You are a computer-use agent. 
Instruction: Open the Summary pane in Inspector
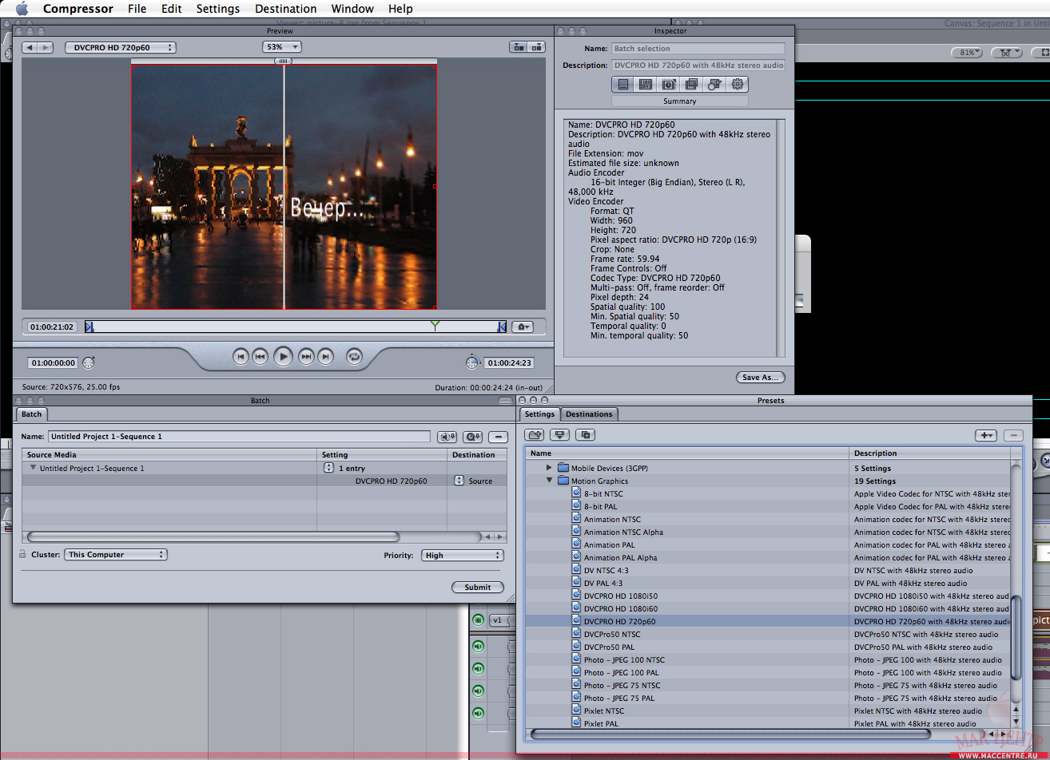(624, 84)
